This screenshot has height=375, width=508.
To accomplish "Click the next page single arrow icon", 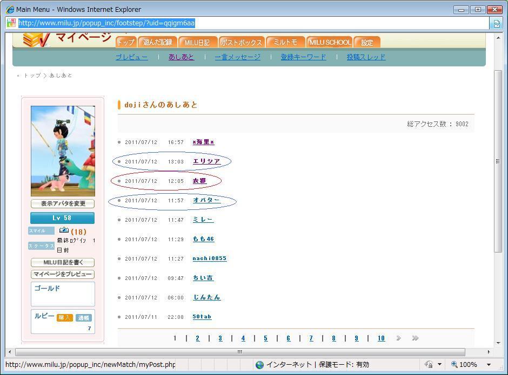I will click(x=398, y=338).
